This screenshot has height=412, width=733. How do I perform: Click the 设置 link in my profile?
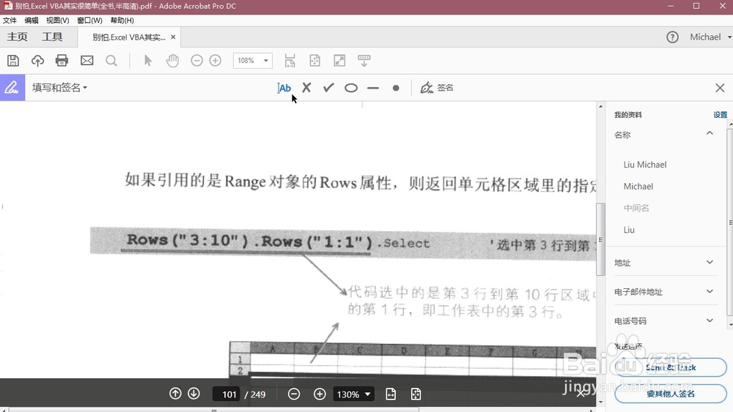pyautogui.click(x=720, y=115)
